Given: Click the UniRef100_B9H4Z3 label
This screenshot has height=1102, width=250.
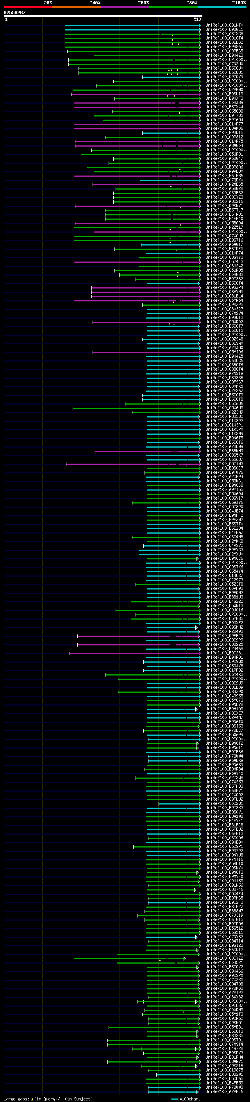Looking at the screenshot, I should pos(224,55).
